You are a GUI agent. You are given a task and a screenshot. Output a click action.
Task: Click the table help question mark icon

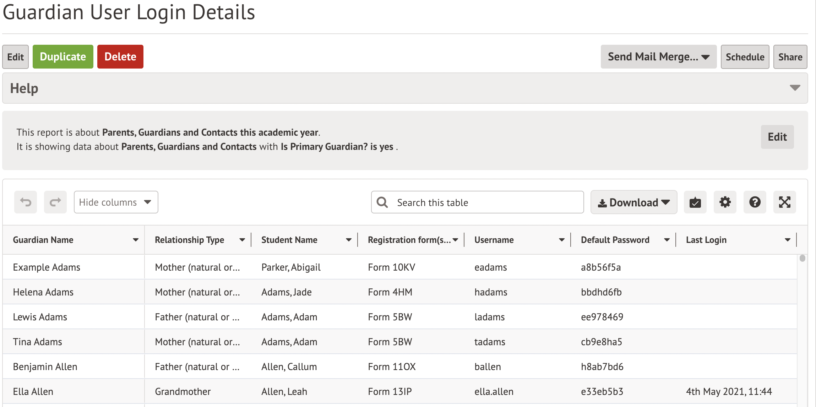[755, 202]
